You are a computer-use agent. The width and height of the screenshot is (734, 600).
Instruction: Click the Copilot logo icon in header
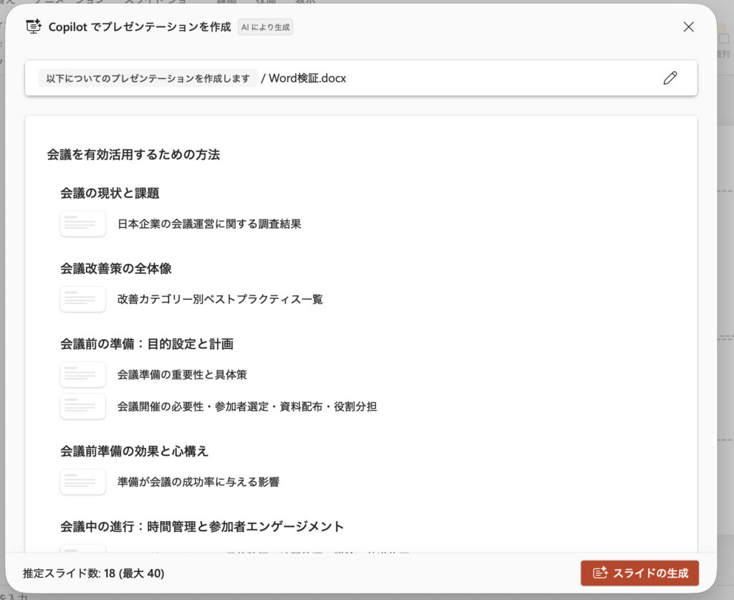pyautogui.click(x=34, y=27)
